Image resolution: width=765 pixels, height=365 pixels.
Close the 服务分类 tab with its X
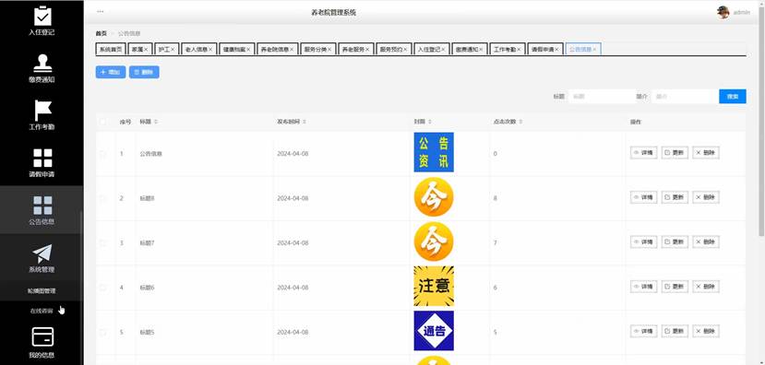tap(329, 50)
